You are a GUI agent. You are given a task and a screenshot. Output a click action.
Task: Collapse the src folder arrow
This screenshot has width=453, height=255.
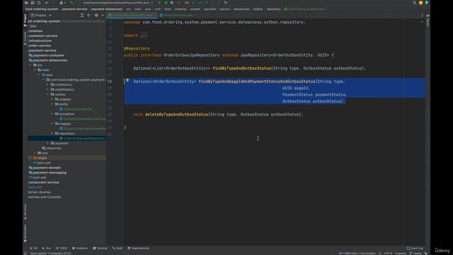(30, 65)
